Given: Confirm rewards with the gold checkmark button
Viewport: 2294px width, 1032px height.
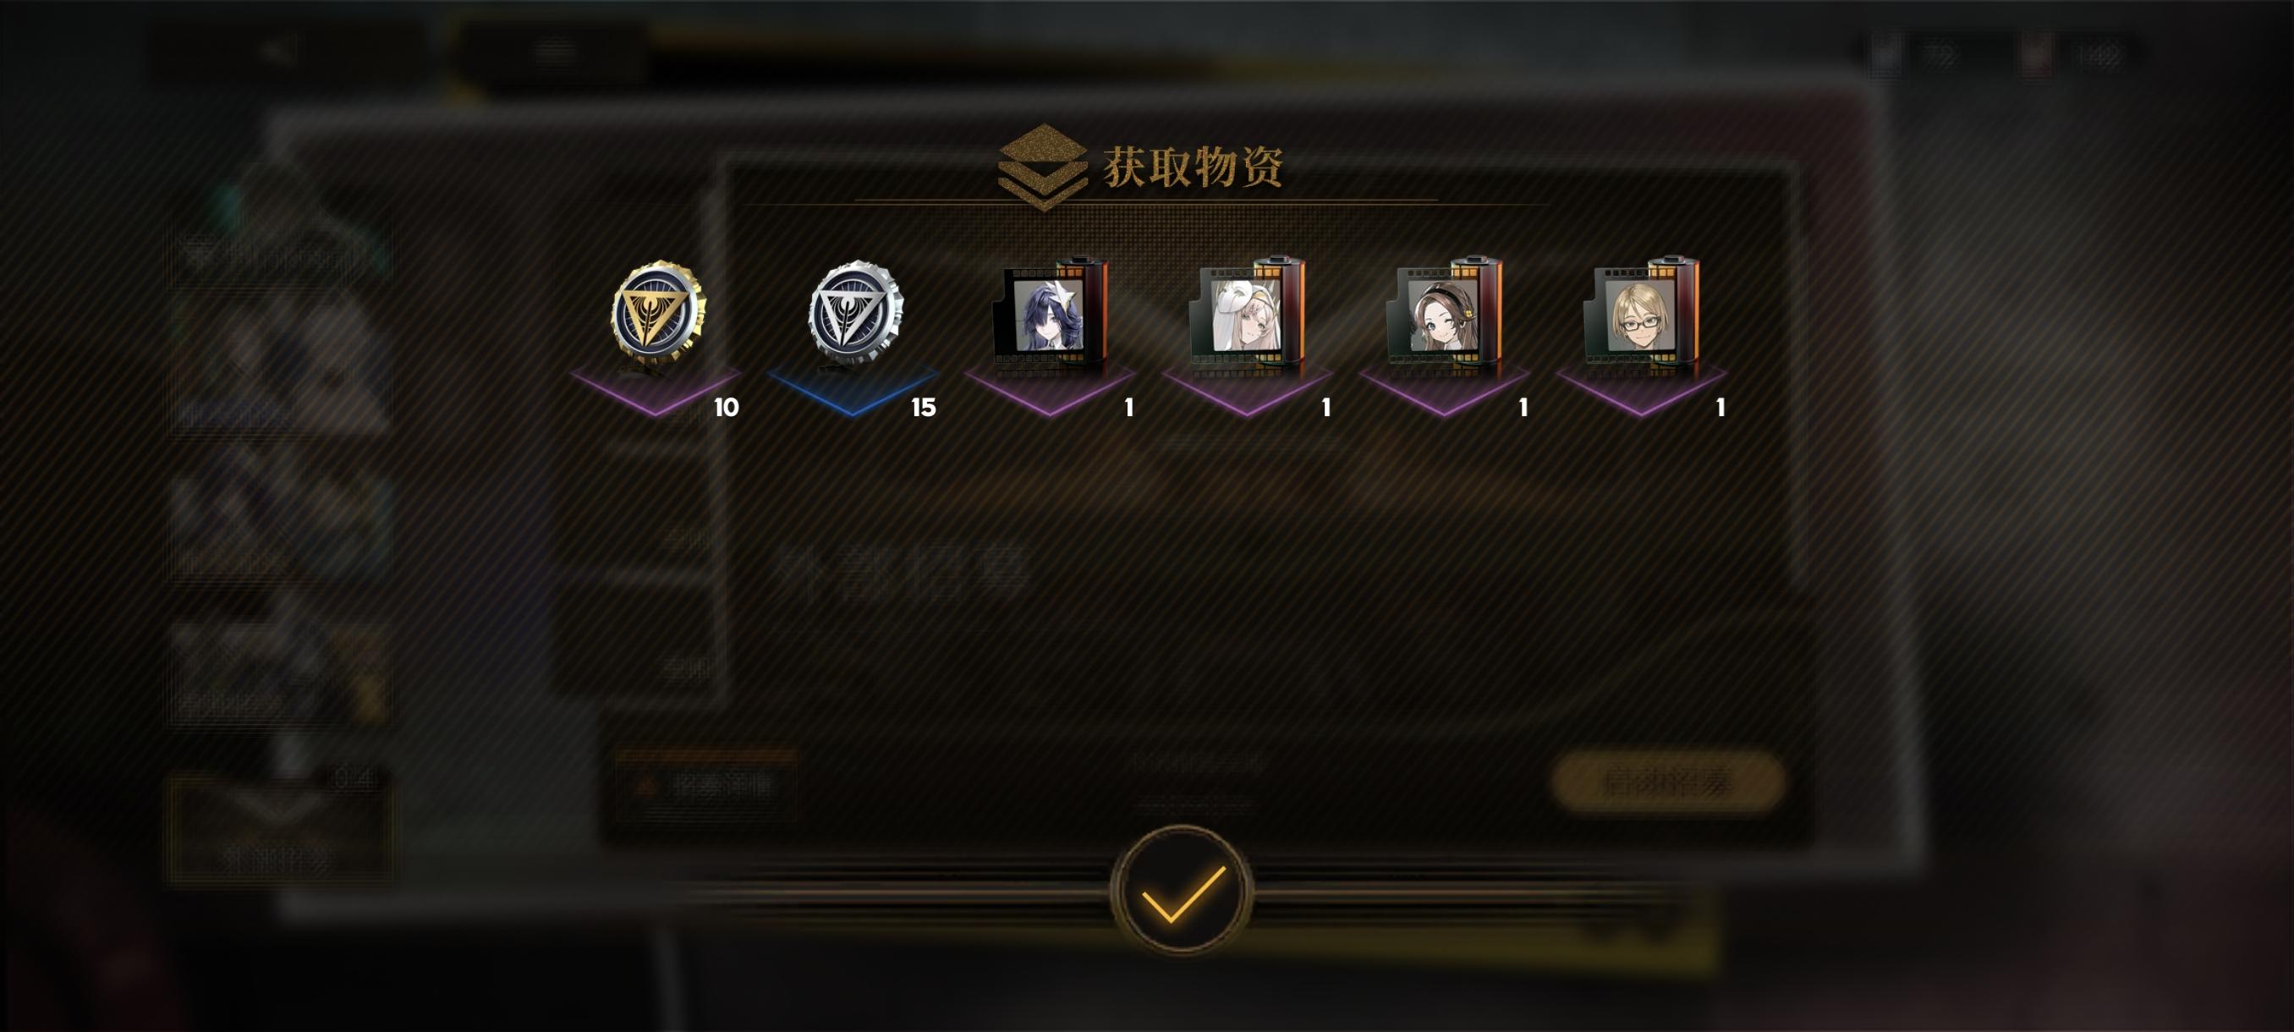Looking at the screenshot, I should click(x=1182, y=891).
